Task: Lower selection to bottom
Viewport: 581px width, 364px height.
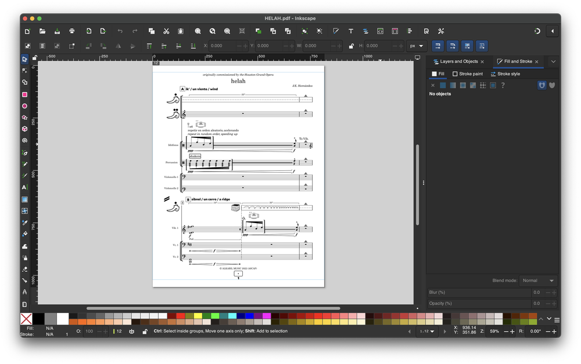Action: (x=193, y=46)
